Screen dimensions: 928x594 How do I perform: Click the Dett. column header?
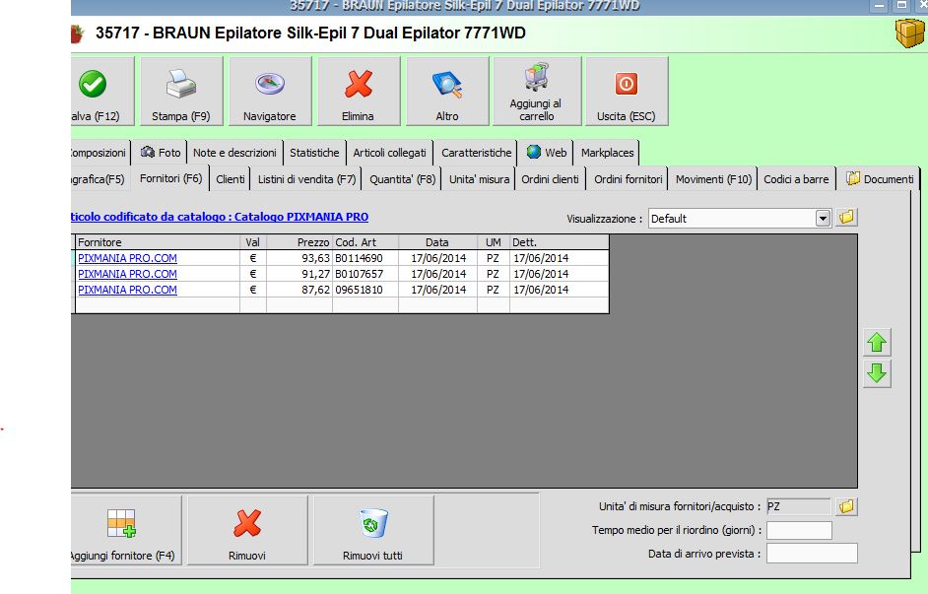click(559, 242)
